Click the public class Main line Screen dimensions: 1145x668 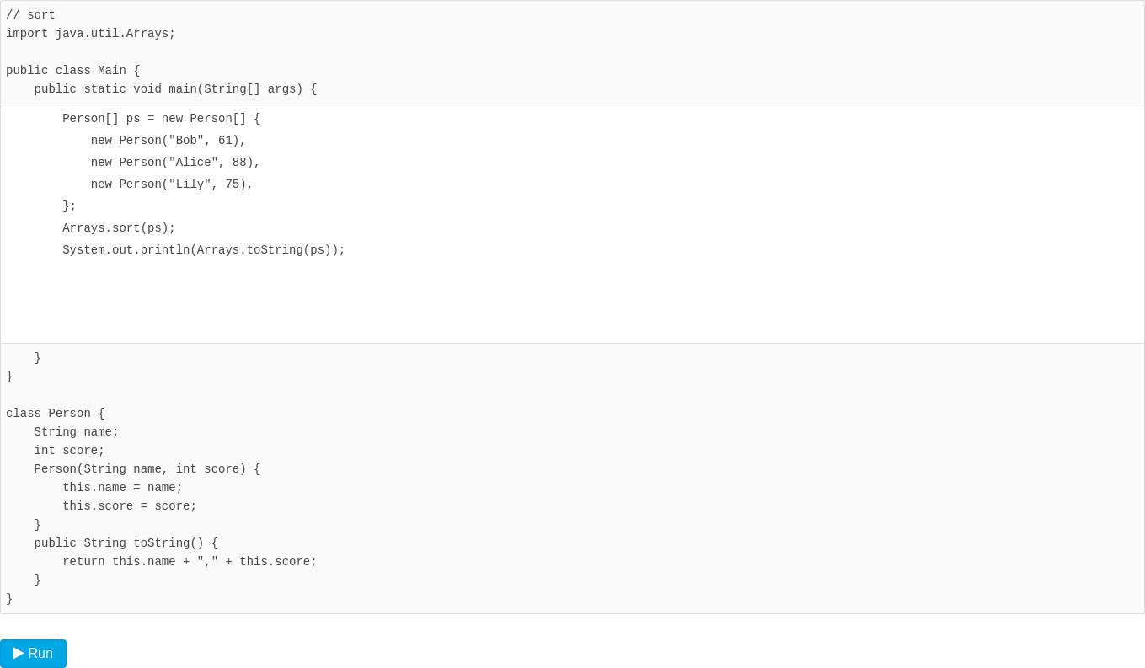(73, 71)
